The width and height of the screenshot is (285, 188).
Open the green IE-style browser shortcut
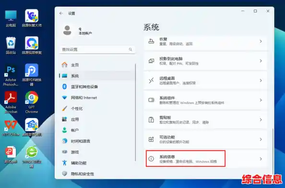point(32,157)
